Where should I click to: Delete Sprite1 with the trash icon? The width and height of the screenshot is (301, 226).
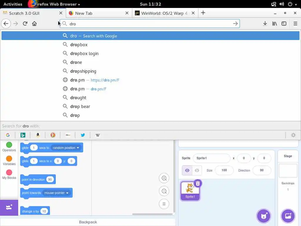tap(198, 184)
